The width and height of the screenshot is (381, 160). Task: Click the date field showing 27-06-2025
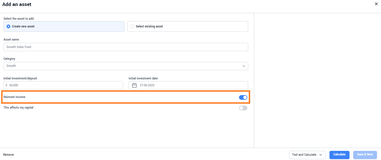(188, 85)
